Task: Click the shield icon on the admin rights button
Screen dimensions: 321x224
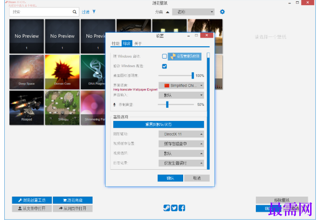Action: click(173, 56)
